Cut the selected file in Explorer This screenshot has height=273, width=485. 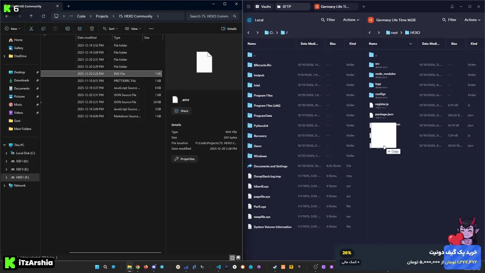tap(31, 28)
